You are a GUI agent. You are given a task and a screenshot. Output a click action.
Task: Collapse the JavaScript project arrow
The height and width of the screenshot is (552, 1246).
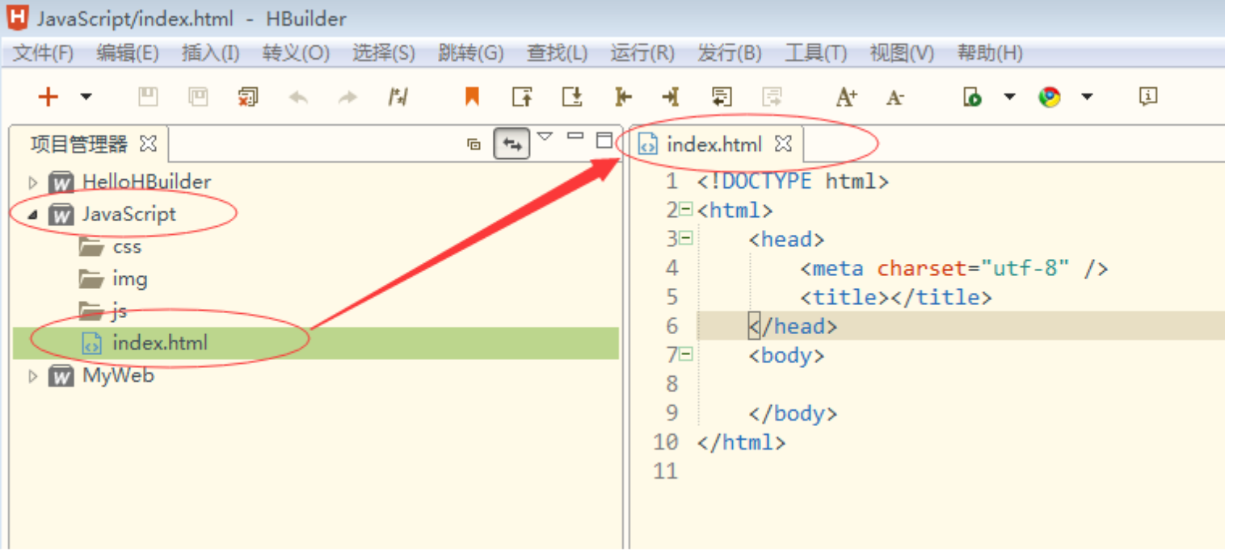click(33, 215)
